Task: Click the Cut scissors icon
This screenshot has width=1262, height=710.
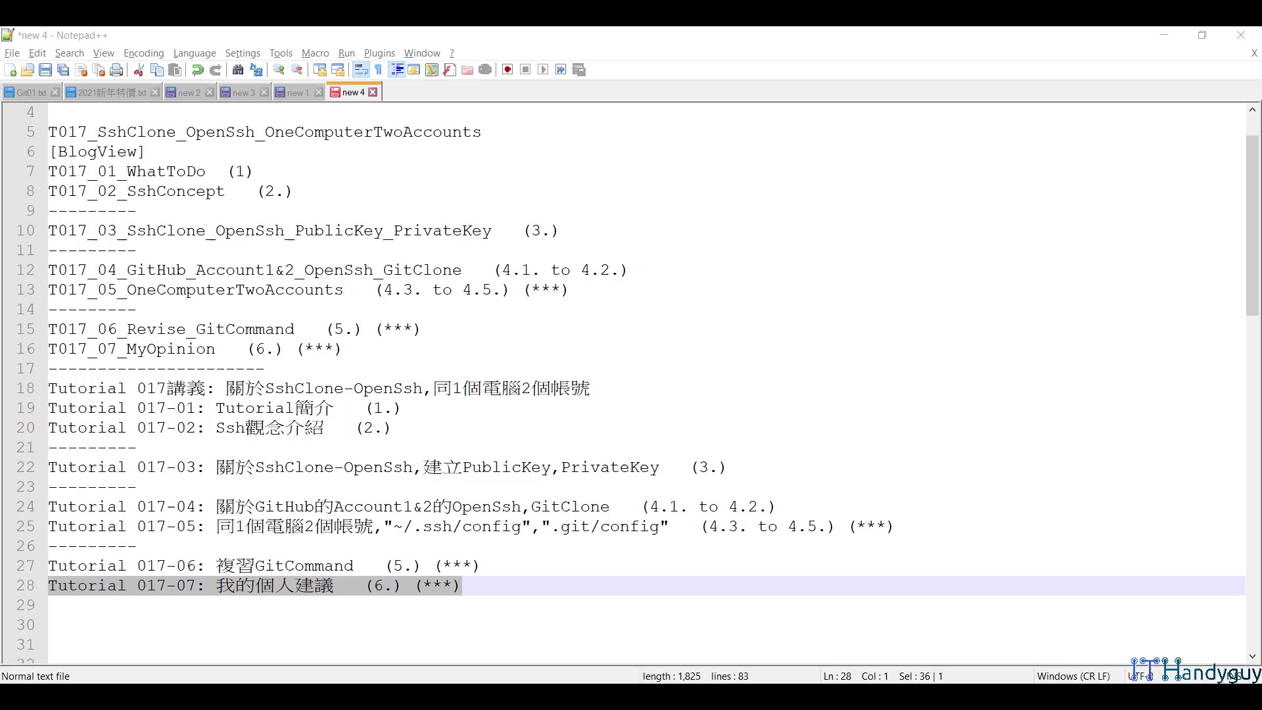Action: [x=139, y=70]
